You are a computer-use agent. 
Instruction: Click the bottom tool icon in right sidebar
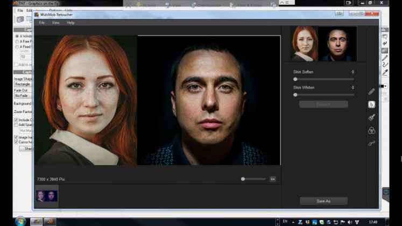[371, 143]
